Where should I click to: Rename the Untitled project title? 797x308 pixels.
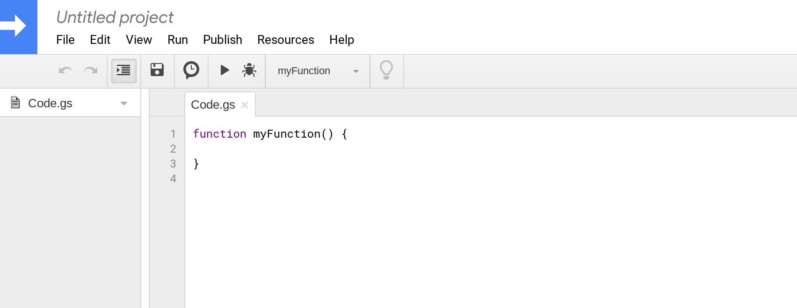(115, 17)
